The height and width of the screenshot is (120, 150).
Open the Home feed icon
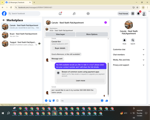click(x=60, y=14)
